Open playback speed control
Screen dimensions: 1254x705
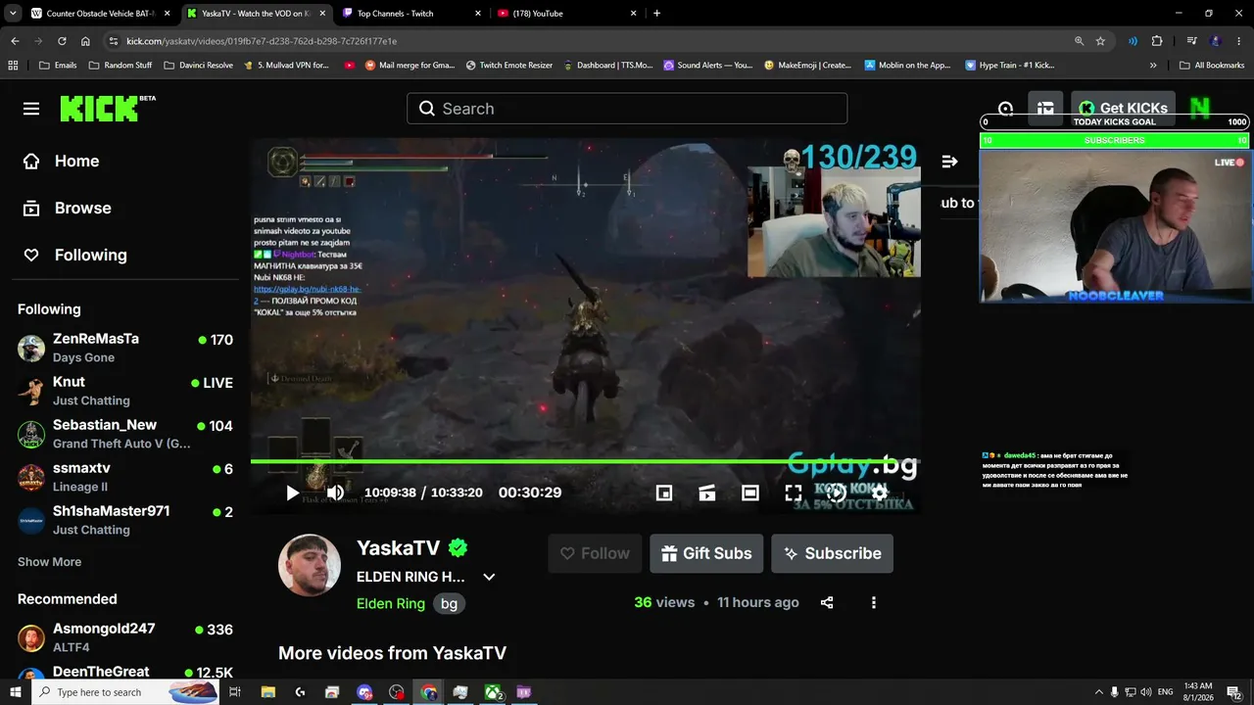click(x=837, y=493)
